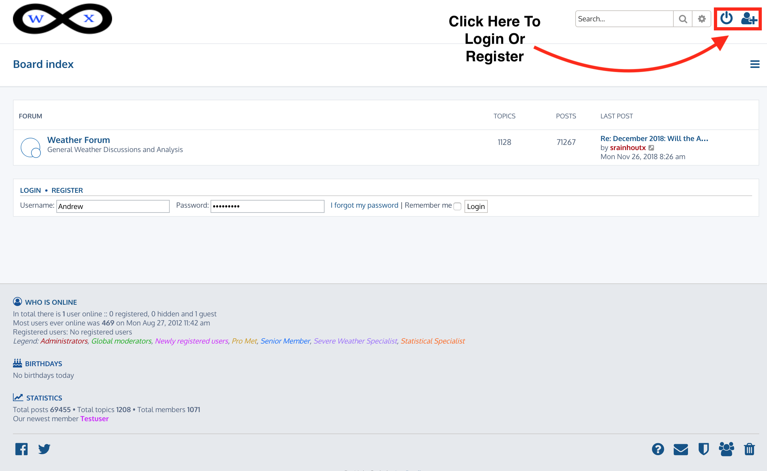Screen dimensions: 767x471
Task: Open the Facebook page icon
Action: pos(21,449)
